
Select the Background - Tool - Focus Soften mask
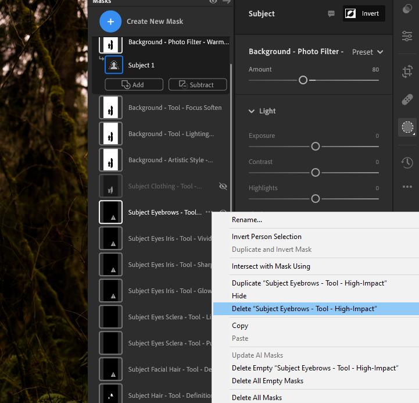coord(174,108)
